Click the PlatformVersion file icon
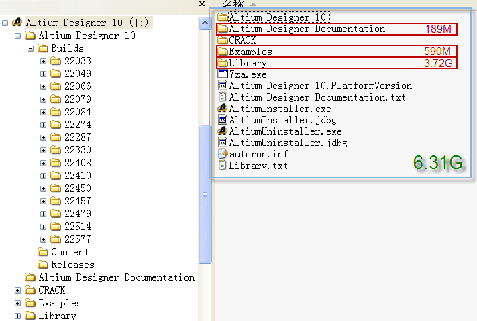 tap(223, 85)
